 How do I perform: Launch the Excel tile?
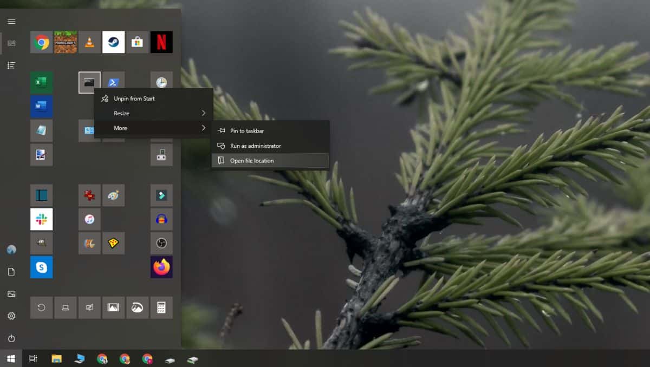pos(41,82)
